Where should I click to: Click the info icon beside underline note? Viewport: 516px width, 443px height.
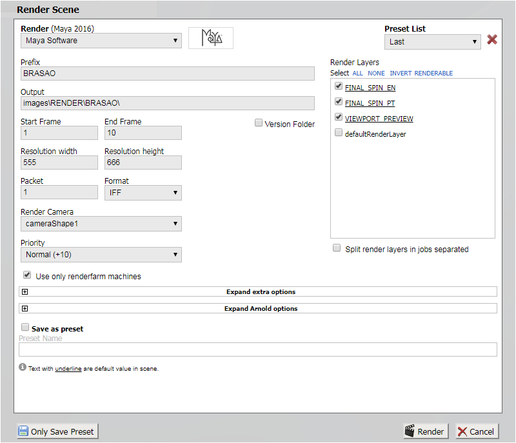(x=23, y=368)
